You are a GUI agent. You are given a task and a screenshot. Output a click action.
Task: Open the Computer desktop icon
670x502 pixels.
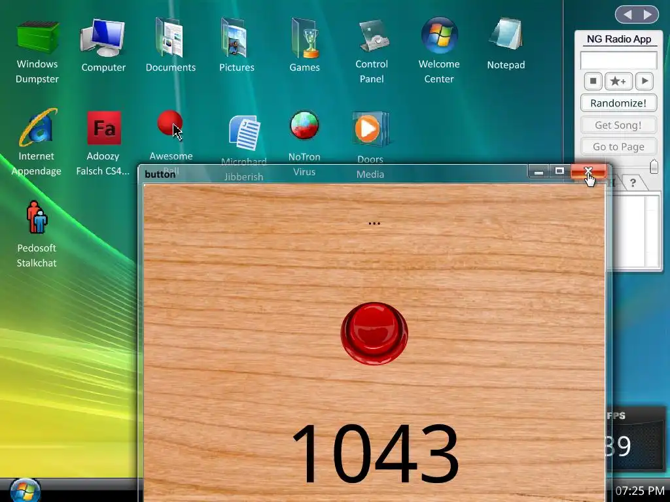pyautogui.click(x=103, y=37)
